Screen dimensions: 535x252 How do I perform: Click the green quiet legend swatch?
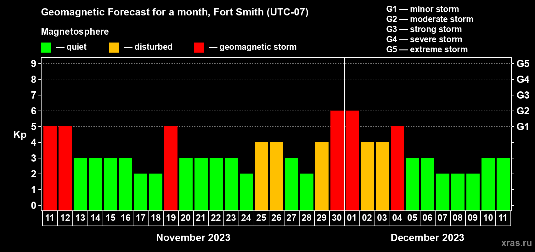[46, 48]
